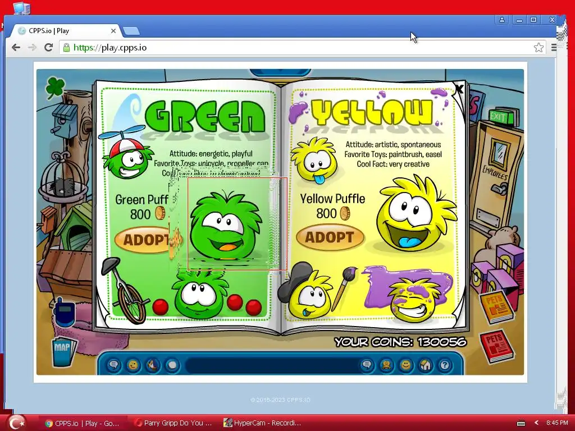
Task: Click the browser forward arrow
Action: 32,47
